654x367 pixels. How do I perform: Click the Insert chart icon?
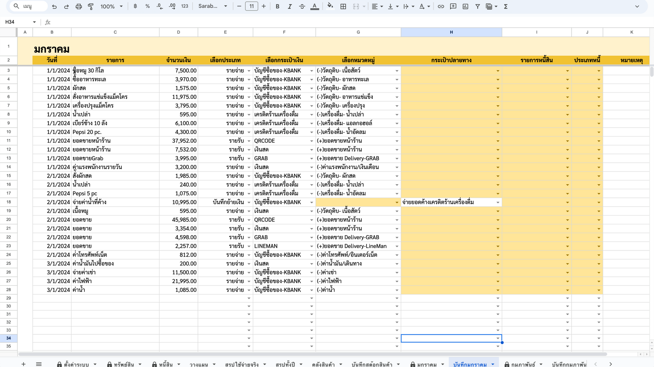(x=465, y=6)
